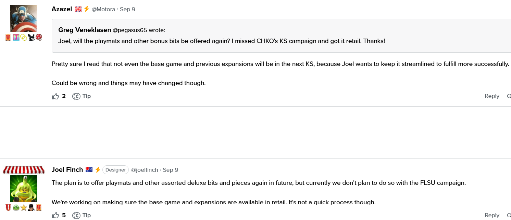Click lightning bolt icon next to Joel Finch
Viewport: 511px width, 220px height.
[98, 170]
